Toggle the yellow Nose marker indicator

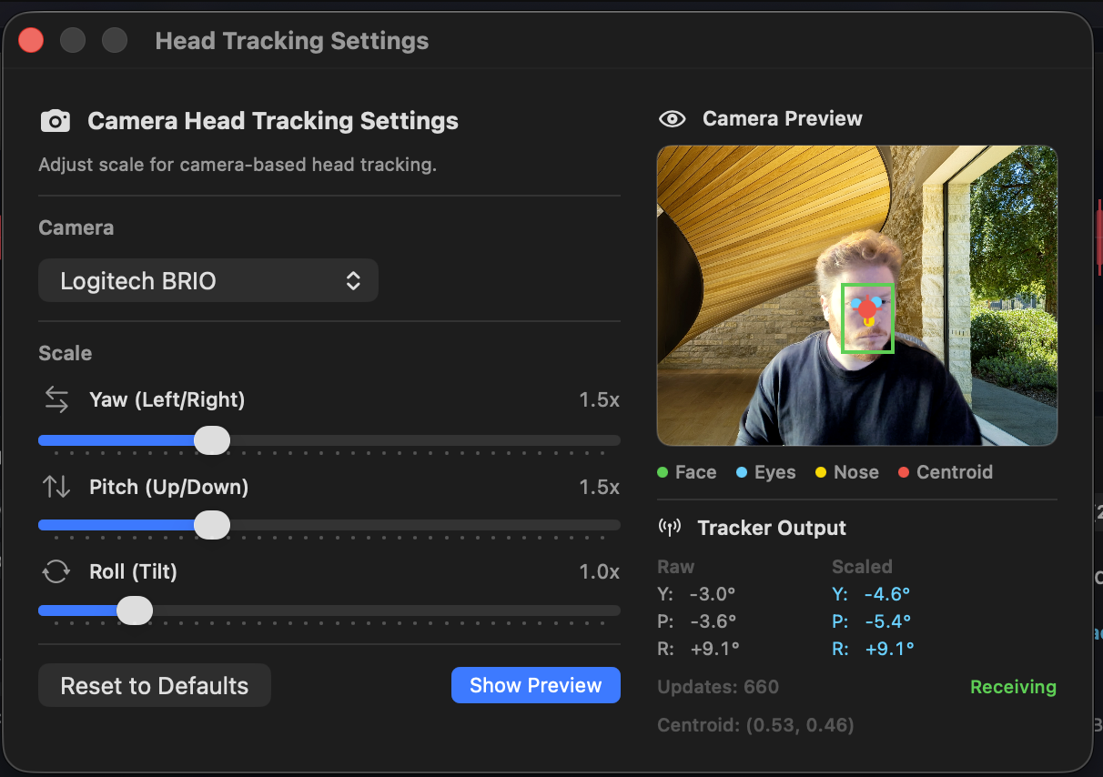822,472
